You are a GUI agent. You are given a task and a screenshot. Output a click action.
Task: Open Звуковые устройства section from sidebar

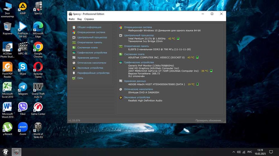90,68
